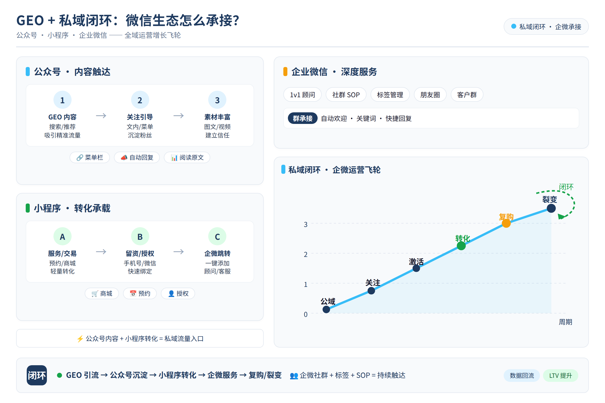This screenshot has width=605, height=403.
Task: Select the 1v1 顾问 chip
Action: [x=302, y=95]
